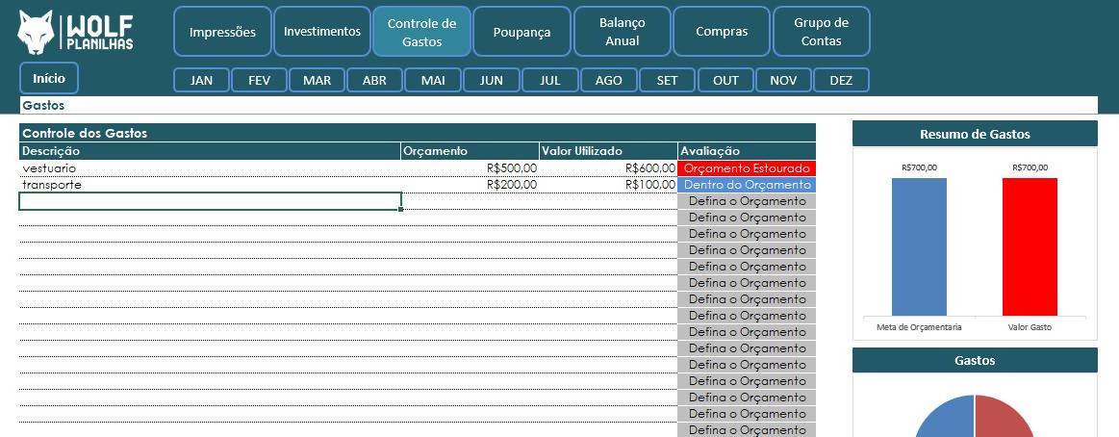Select the 'transporte' description cell
The width and height of the screenshot is (1119, 437).
210,185
